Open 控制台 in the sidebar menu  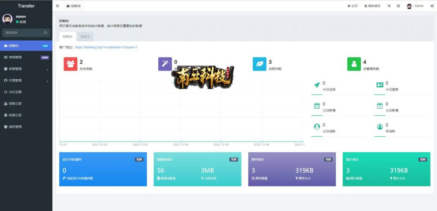(x=26, y=46)
